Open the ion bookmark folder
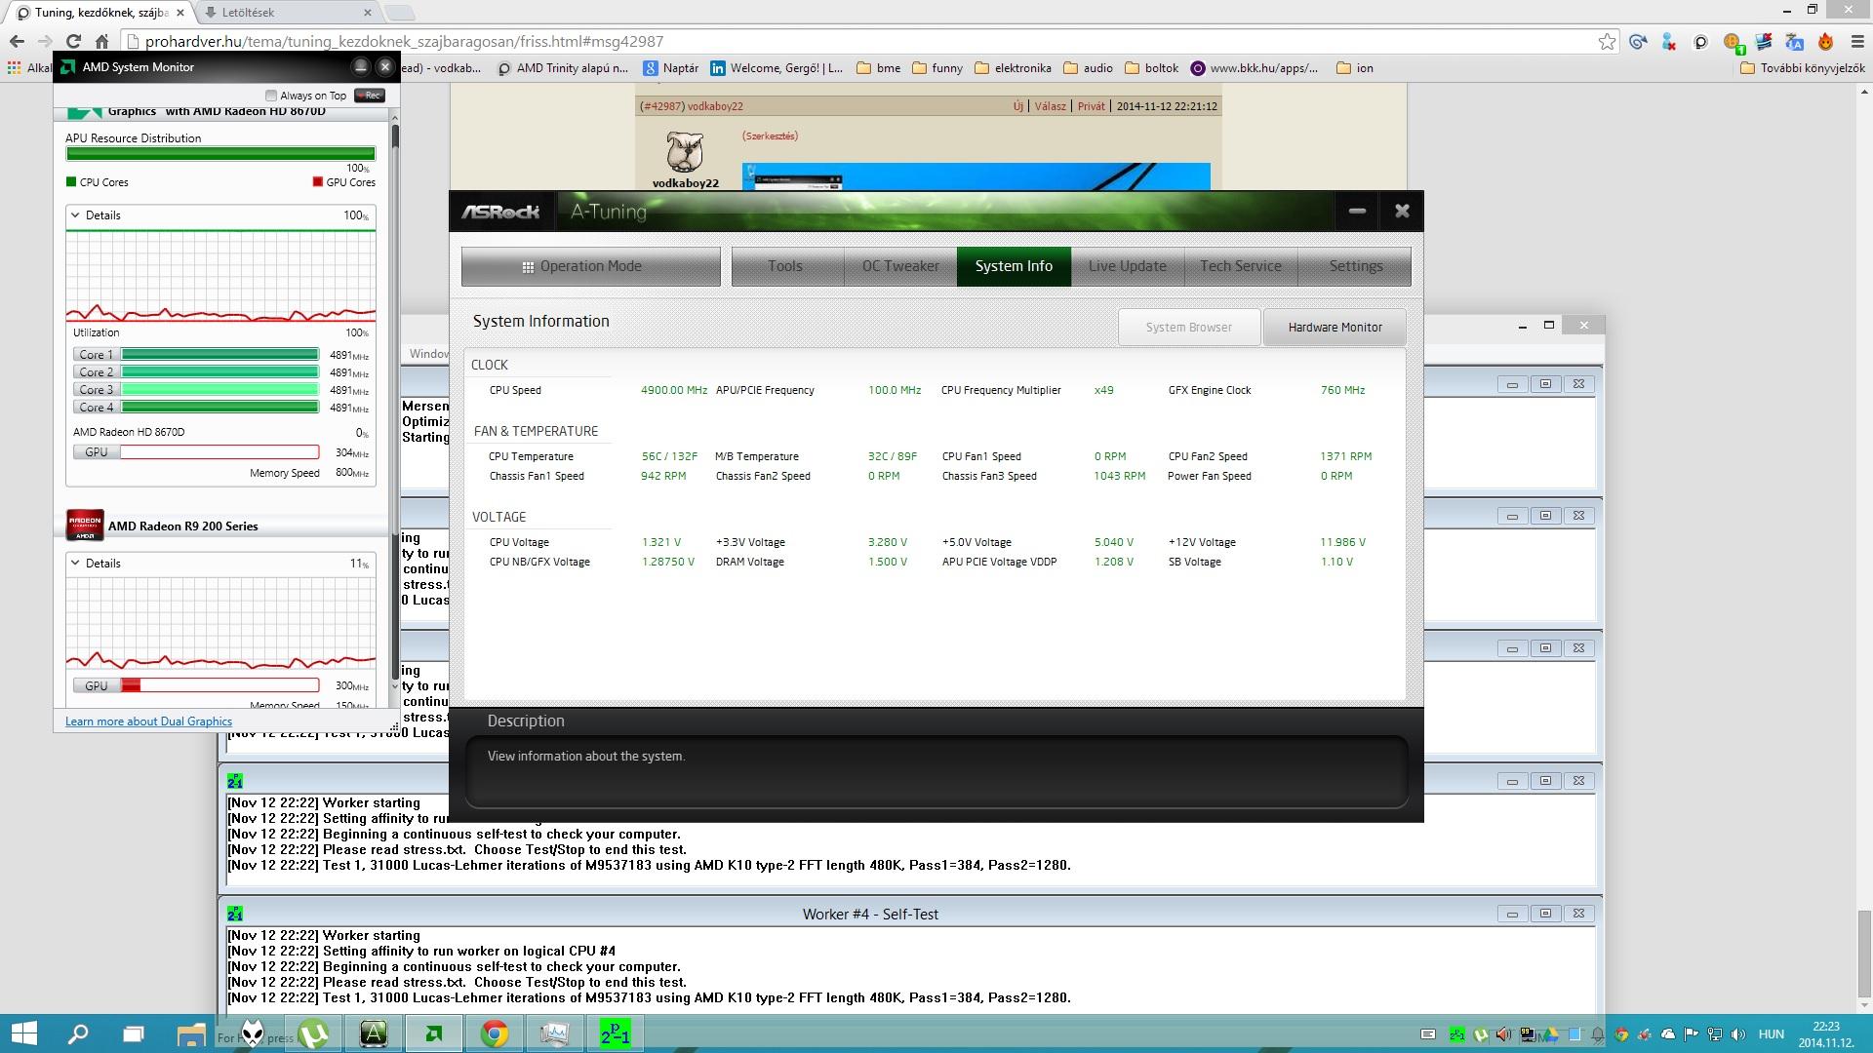 coord(1355,68)
